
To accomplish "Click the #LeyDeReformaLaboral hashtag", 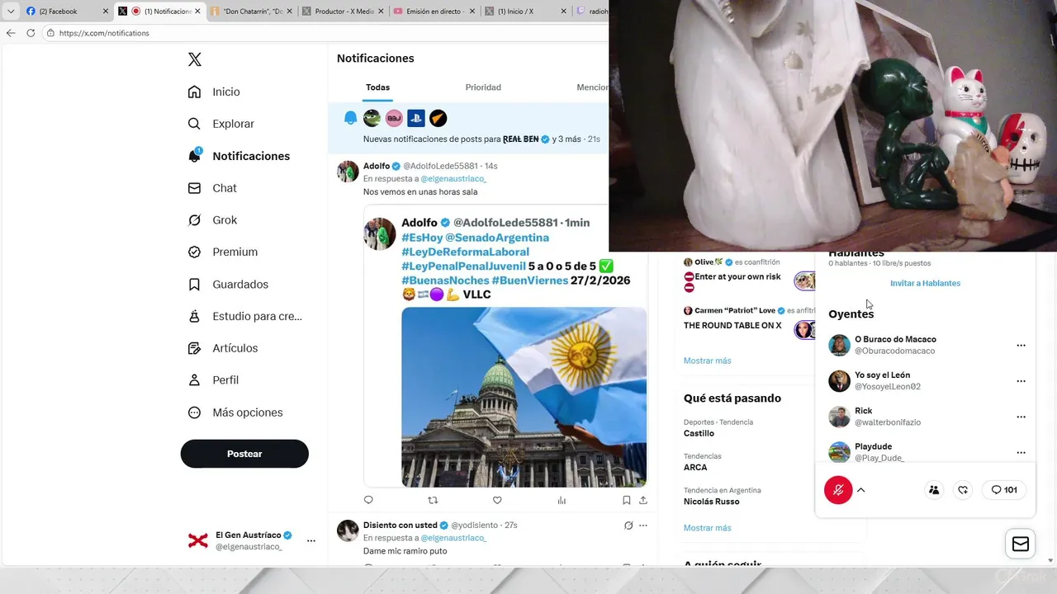I will coord(465,252).
